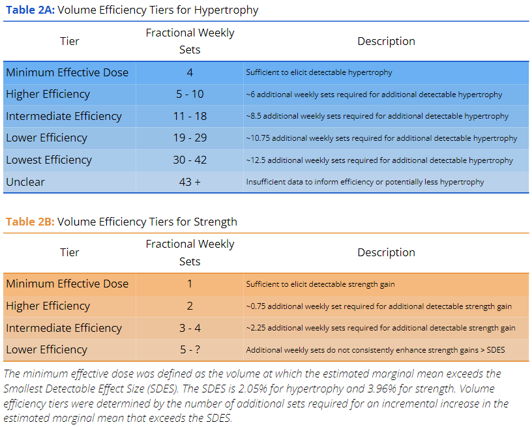This screenshot has height=427, width=532.
Task: Select the Unclear tier row label
Action: (x=25, y=182)
